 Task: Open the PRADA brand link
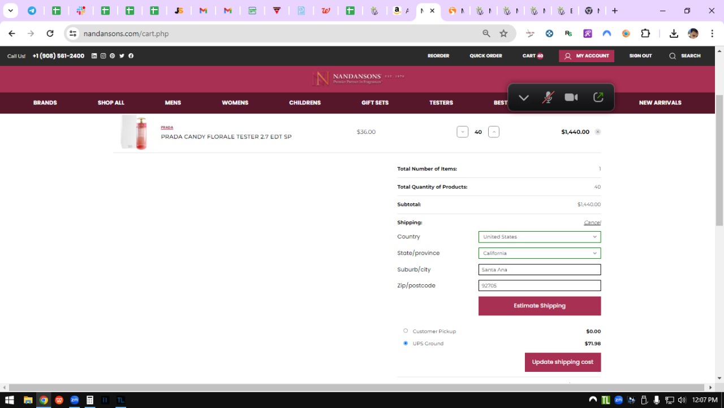coord(167,128)
